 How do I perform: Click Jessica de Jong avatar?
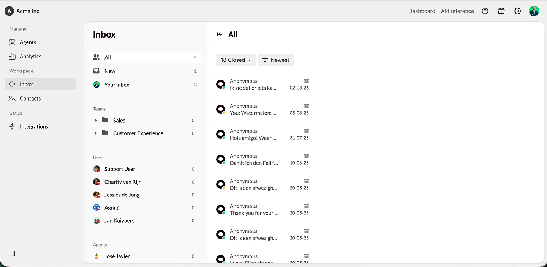coord(96,195)
